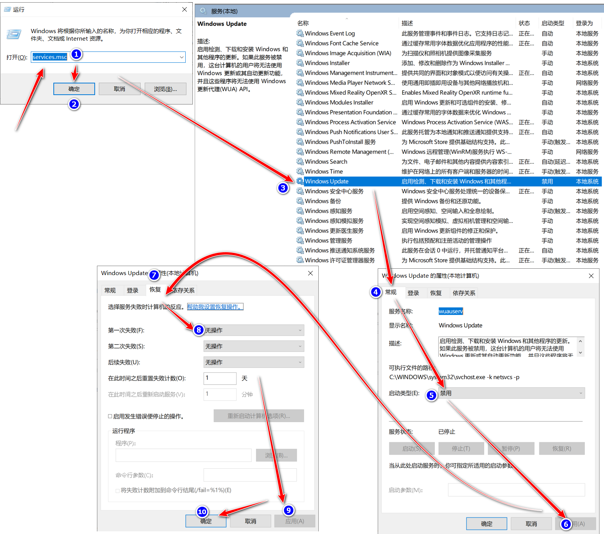604x534 pixels.
Task: Click the Windows 感知服务 gear icon
Action: [300, 211]
